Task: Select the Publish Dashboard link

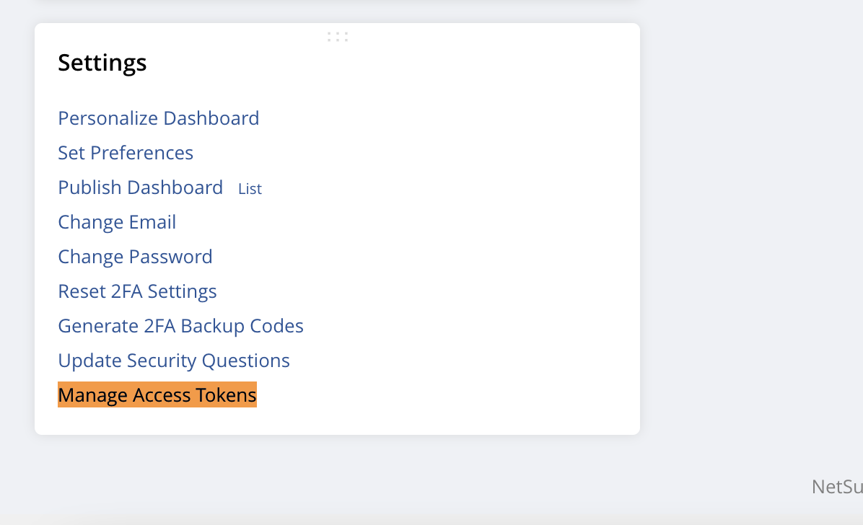Action: 141,187
